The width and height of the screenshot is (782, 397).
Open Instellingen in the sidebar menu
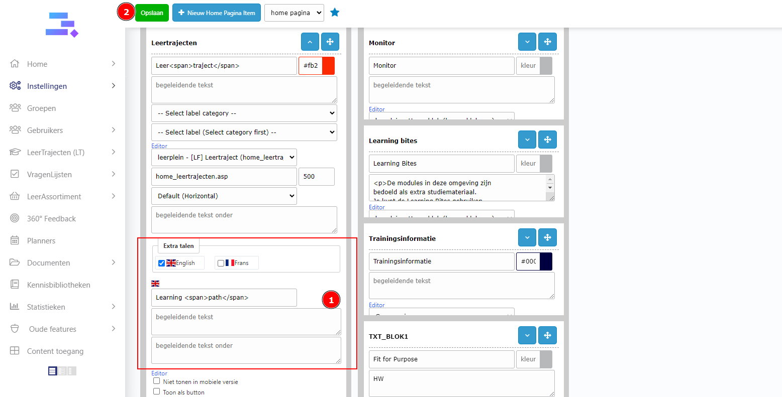click(47, 86)
